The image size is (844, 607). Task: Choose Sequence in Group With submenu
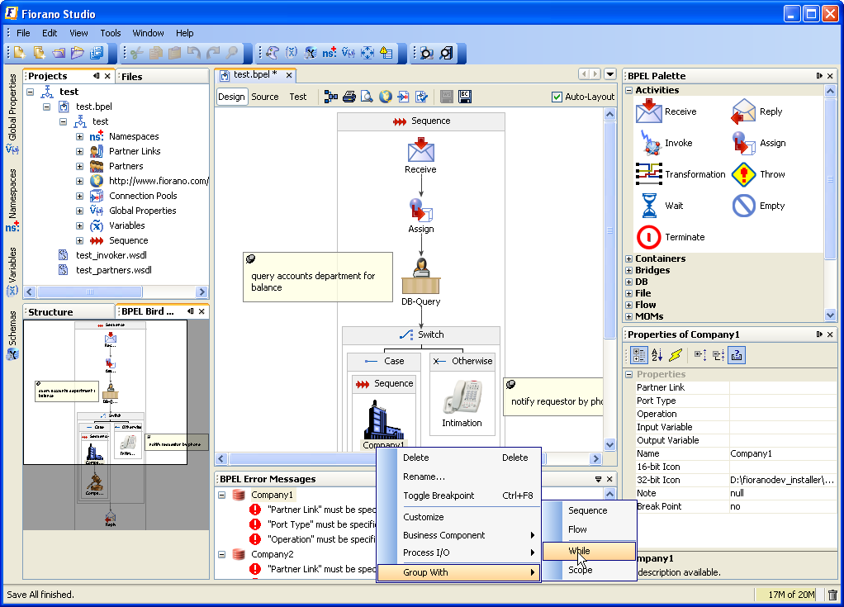point(589,510)
